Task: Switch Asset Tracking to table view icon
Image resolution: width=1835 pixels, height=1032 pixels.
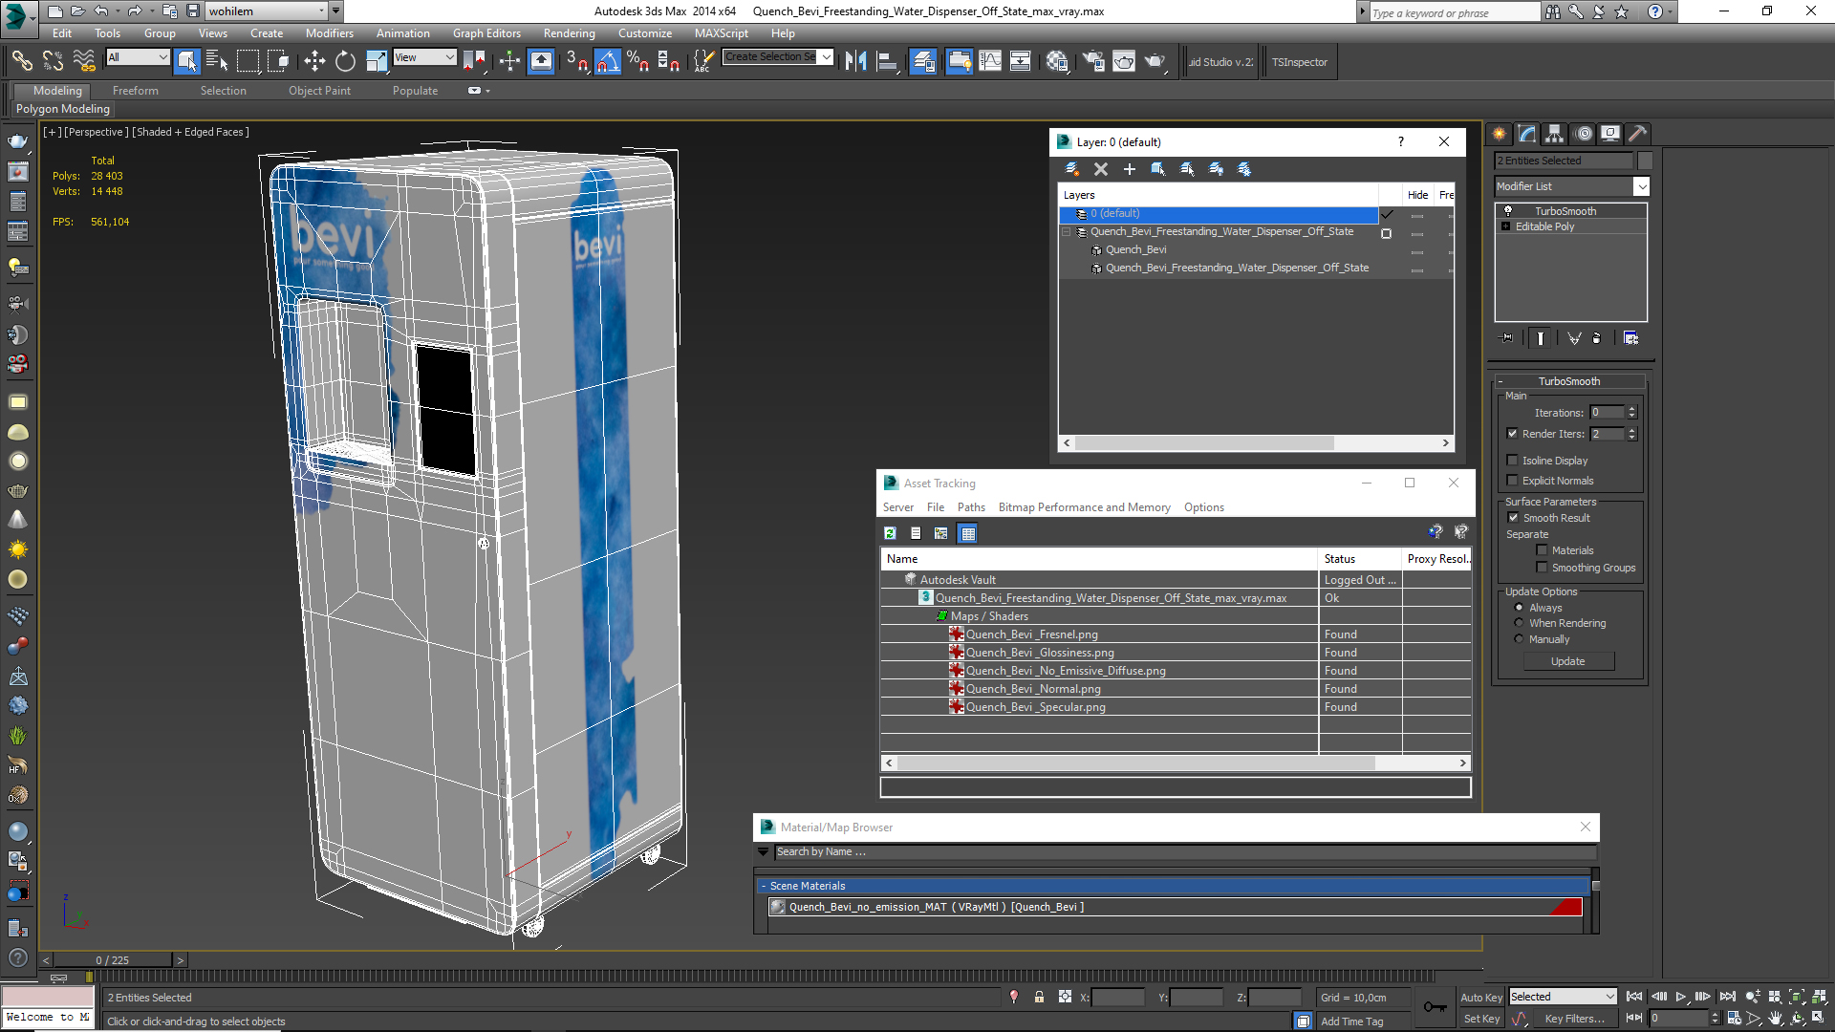Action: point(968,533)
